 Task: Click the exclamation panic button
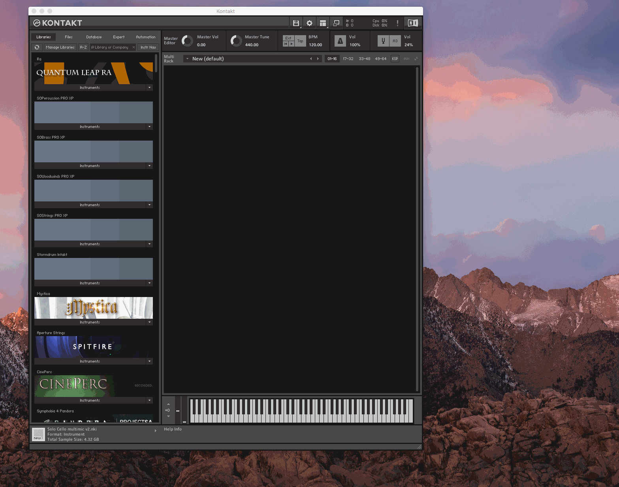coord(397,23)
